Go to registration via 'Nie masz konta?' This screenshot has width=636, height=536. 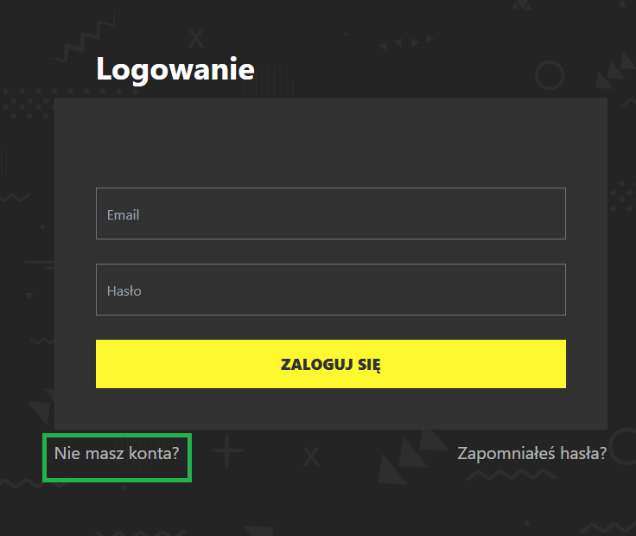pyautogui.click(x=117, y=453)
